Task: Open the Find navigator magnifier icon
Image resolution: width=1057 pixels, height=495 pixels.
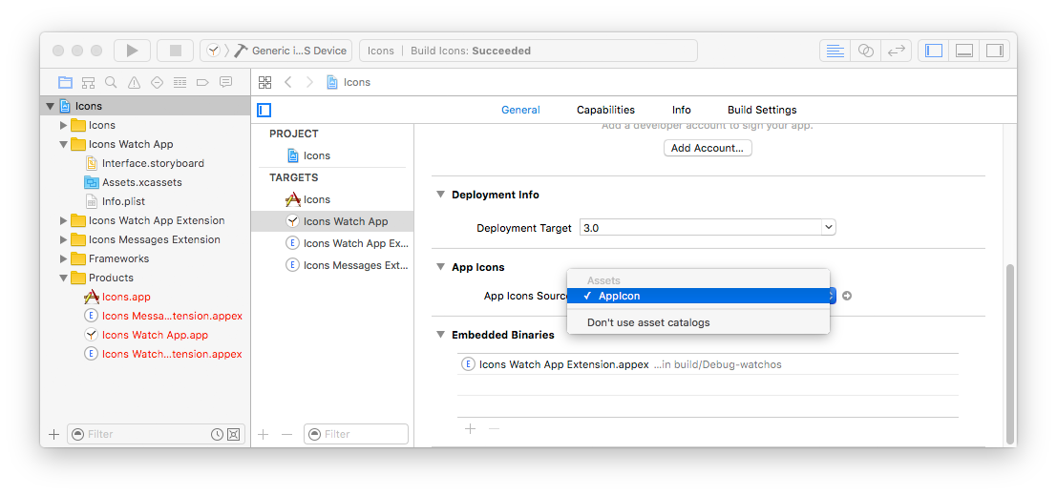Action: point(111,82)
